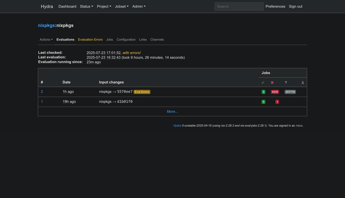Click the 'Input changes' column header
Image resolution: width=345 pixels, height=198 pixels.
[x=112, y=82]
